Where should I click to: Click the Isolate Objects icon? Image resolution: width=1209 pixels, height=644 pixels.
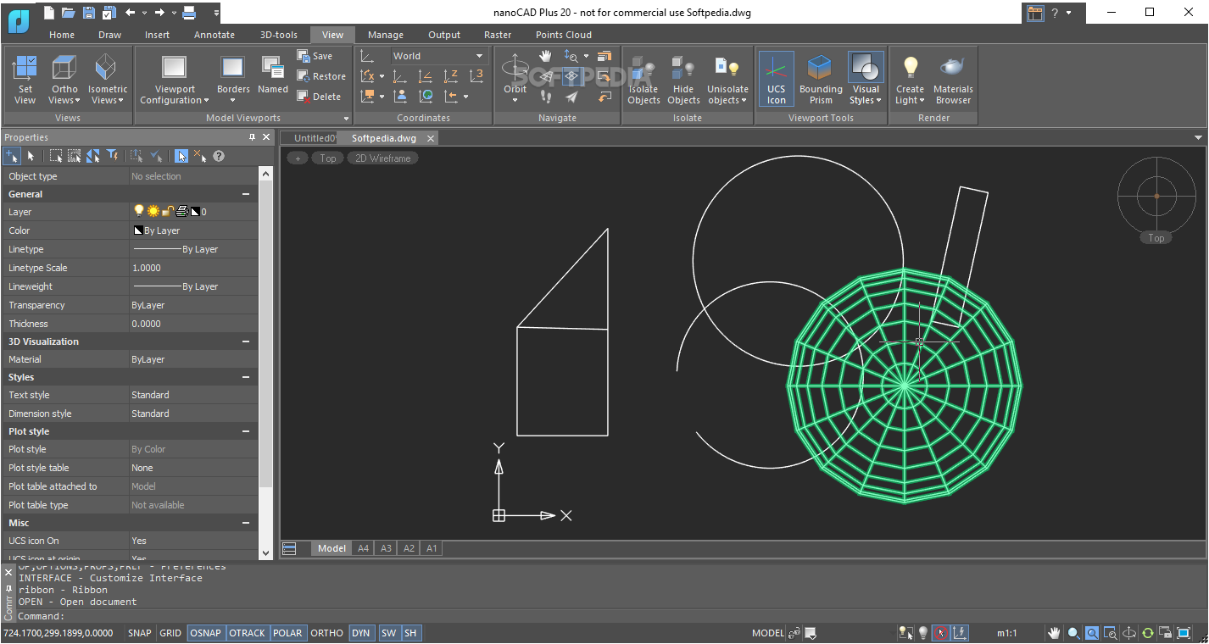click(643, 79)
